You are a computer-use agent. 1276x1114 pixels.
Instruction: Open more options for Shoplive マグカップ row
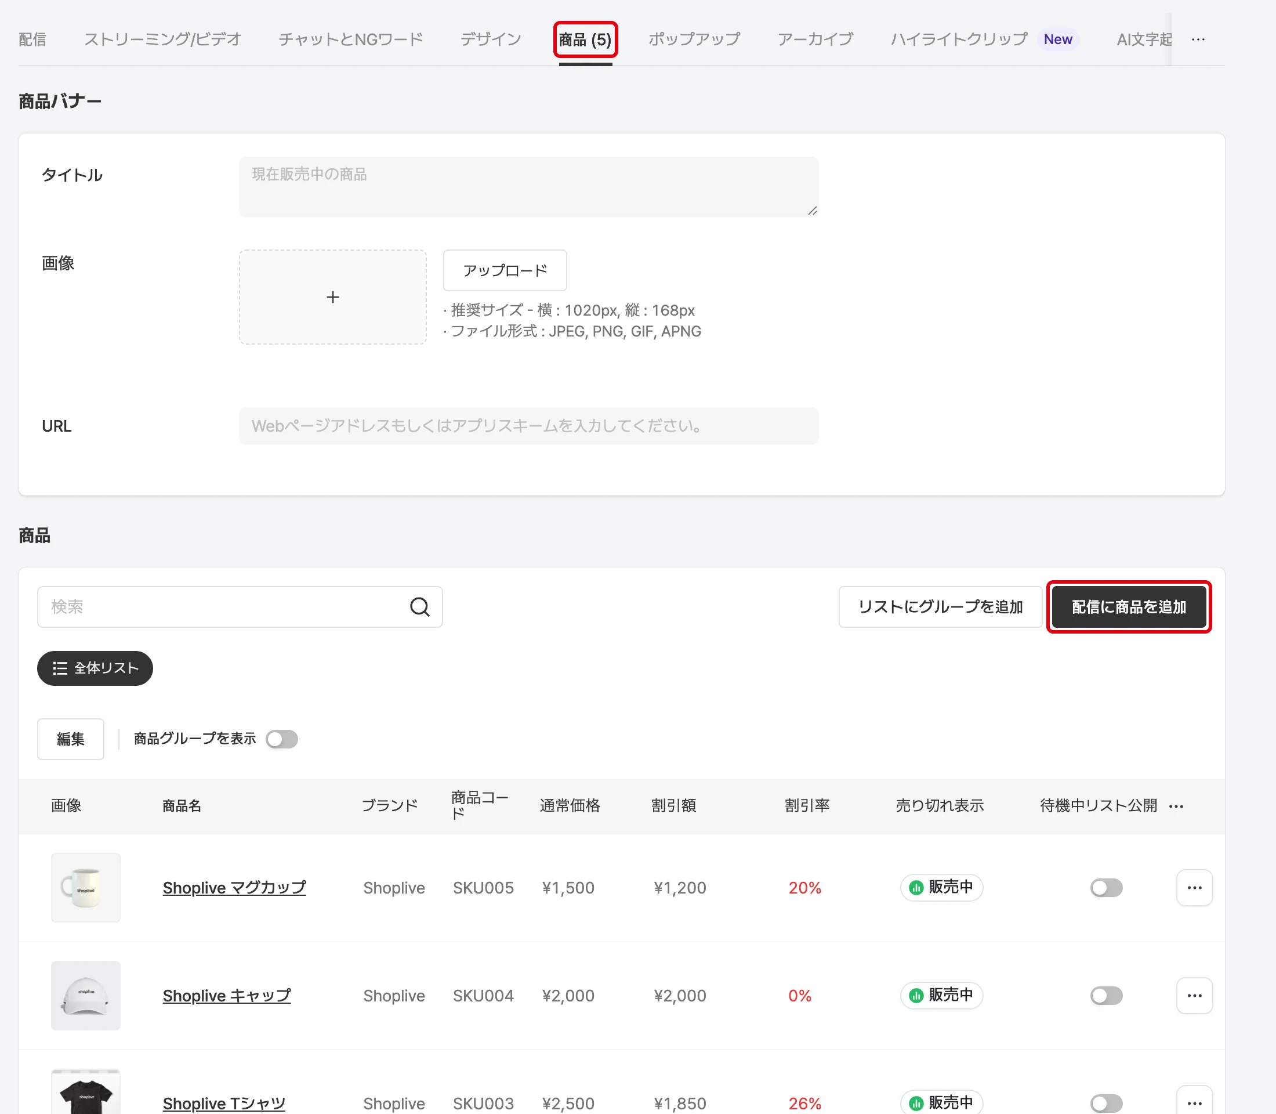point(1194,888)
